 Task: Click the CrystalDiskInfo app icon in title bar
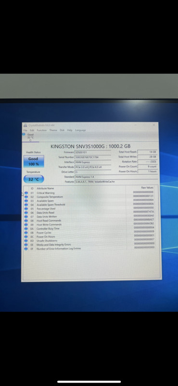coord(25,125)
